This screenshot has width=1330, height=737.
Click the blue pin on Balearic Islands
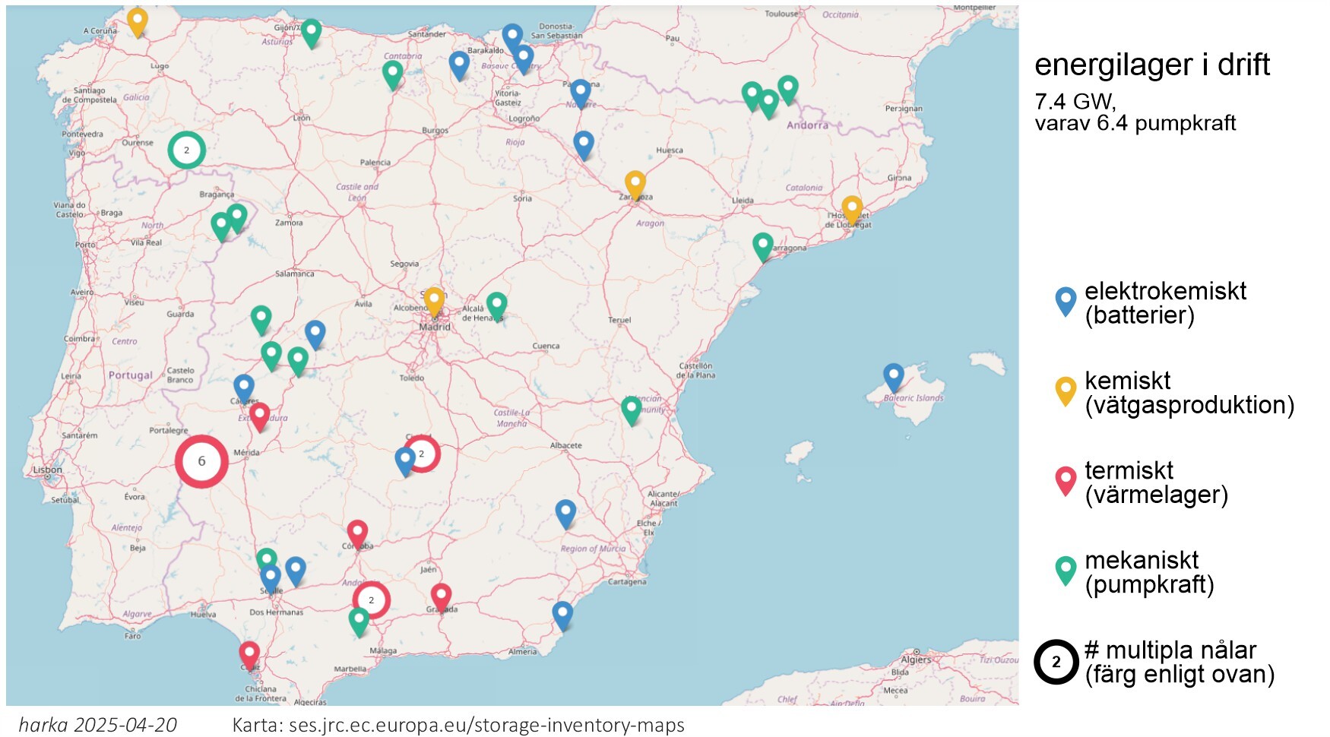tap(894, 376)
